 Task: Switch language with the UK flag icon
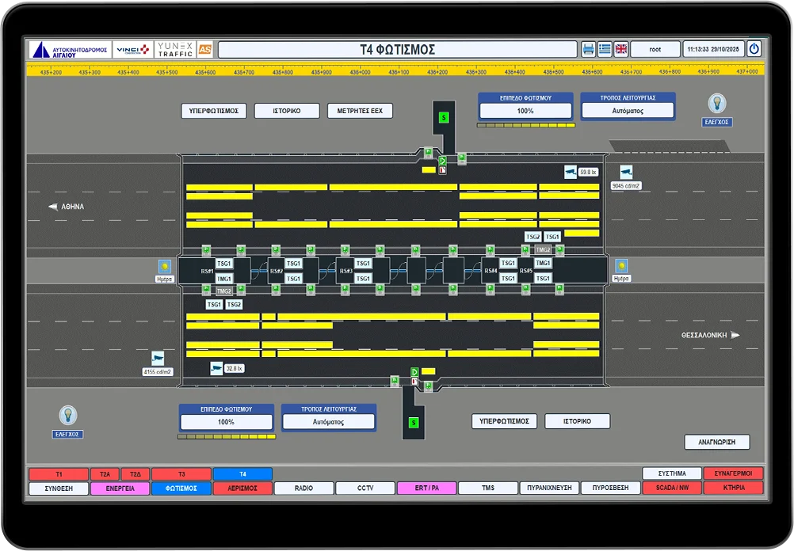[x=620, y=49]
